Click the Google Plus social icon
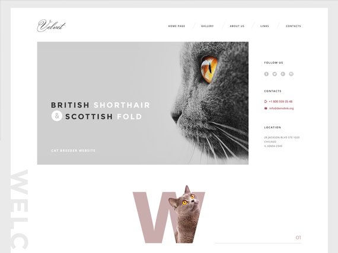This screenshot has width=338, height=253. click(283, 74)
